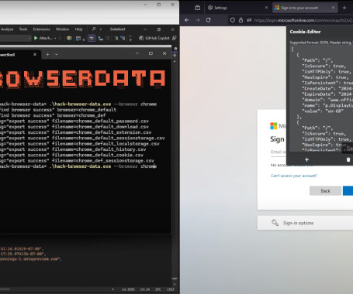The height and width of the screenshot is (294, 353).
Task: Close the PowerShell terminal tab
Action: [35, 54]
